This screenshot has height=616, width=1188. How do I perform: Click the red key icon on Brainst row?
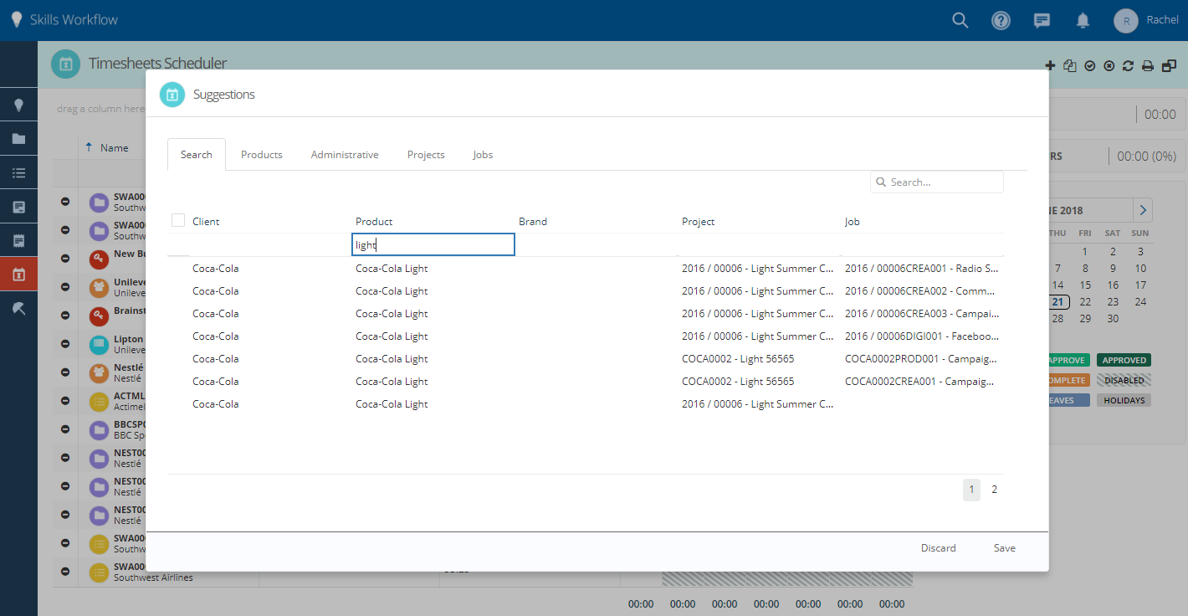pos(99,316)
